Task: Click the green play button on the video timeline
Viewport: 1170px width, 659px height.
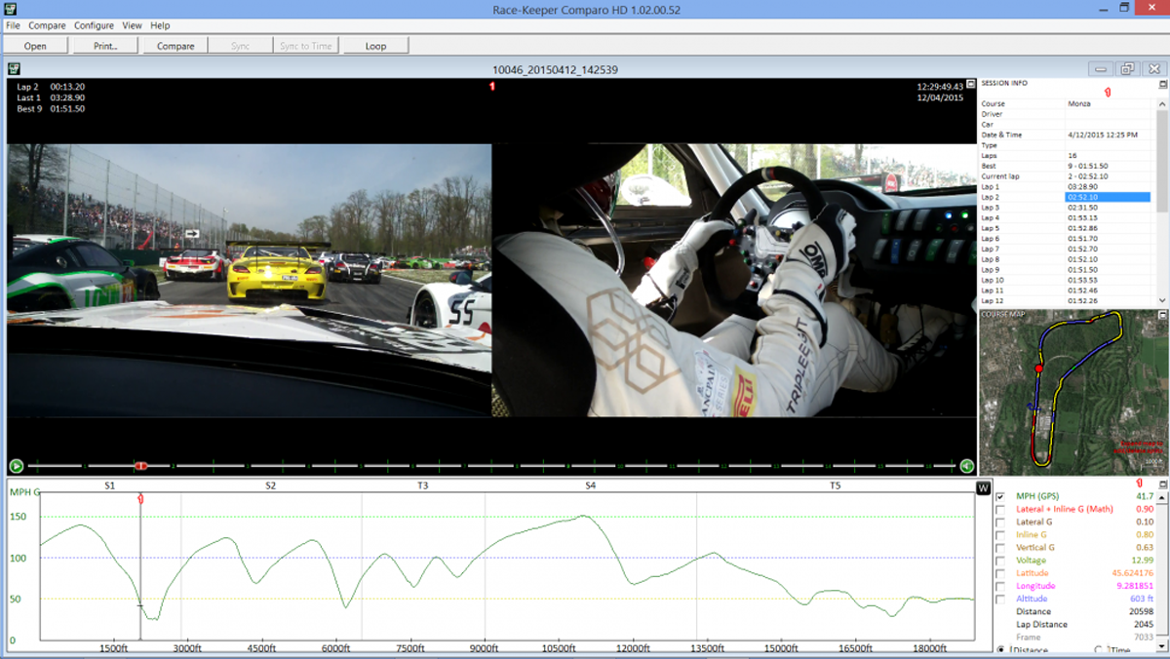Action: click(16, 466)
